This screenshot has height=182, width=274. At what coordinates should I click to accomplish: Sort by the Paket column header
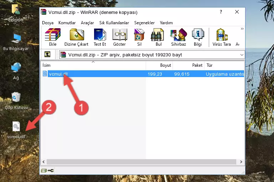pyautogui.click(x=188, y=65)
